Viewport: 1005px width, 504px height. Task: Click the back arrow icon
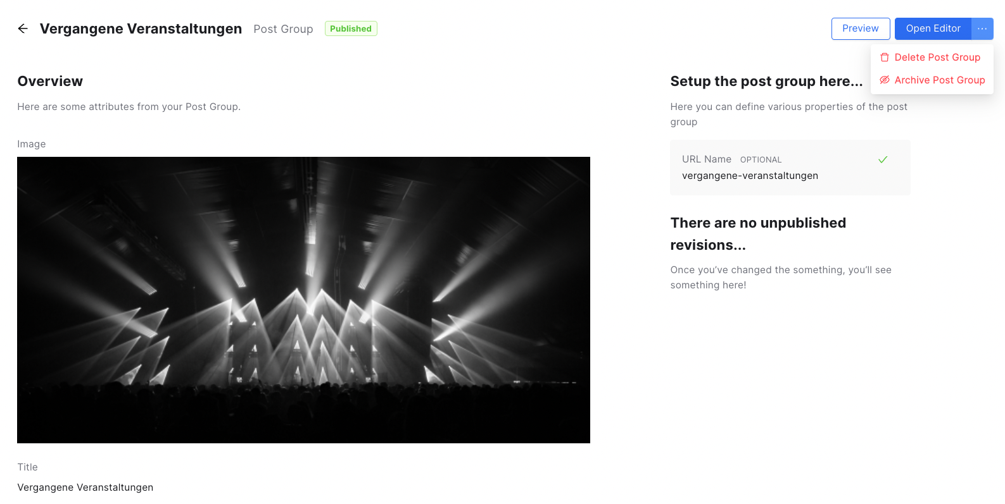[x=23, y=28]
